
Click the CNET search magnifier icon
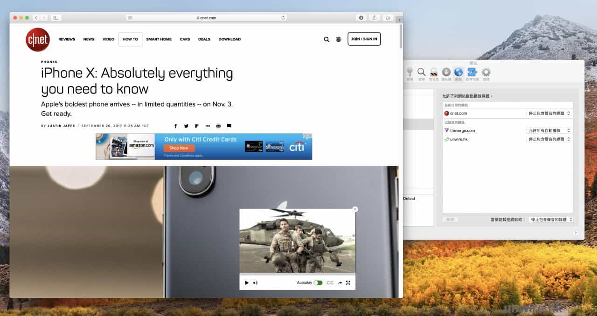pos(326,40)
